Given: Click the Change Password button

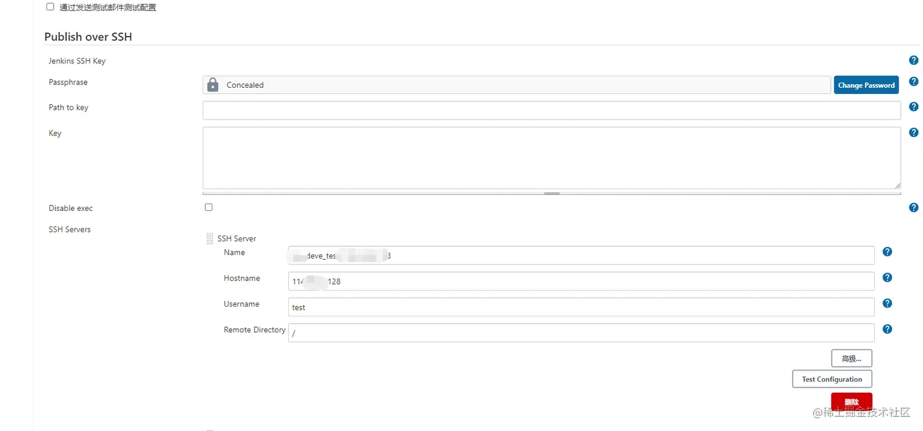Looking at the screenshot, I should [866, 85].
